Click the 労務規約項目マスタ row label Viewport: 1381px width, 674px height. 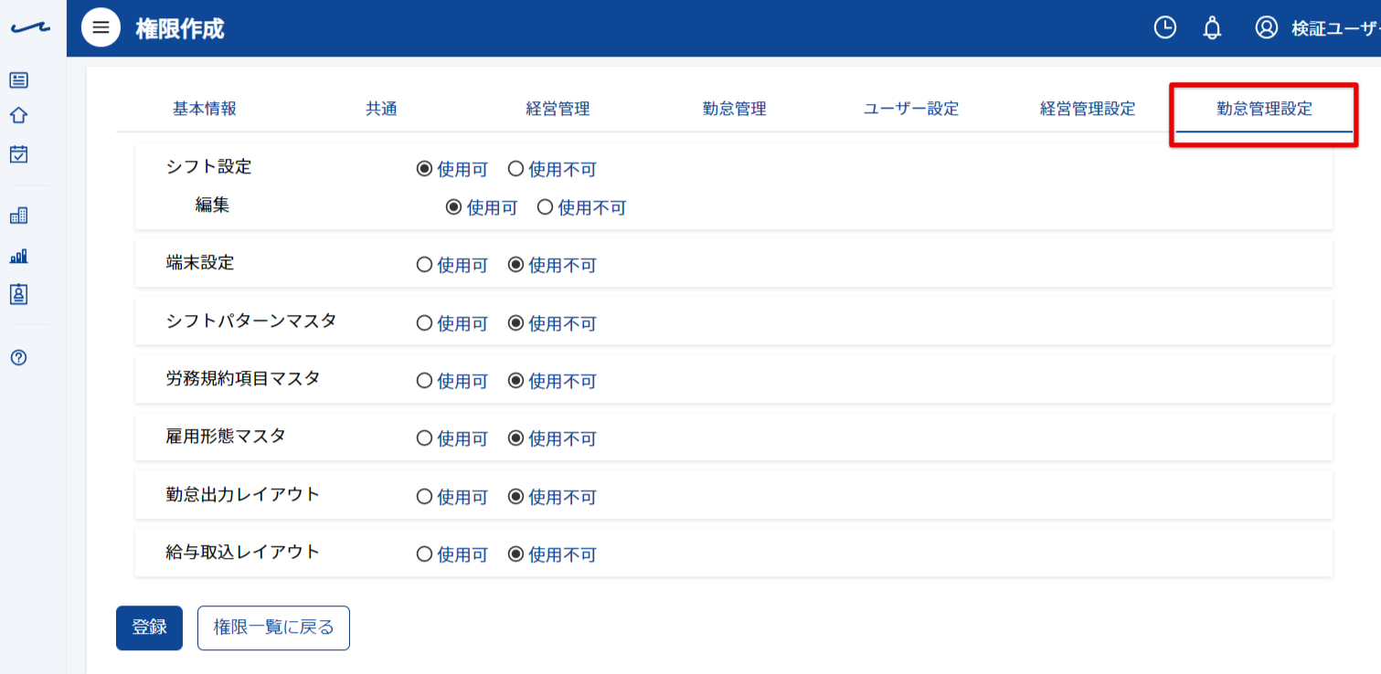pyautogui.click(x=243, y=378)
